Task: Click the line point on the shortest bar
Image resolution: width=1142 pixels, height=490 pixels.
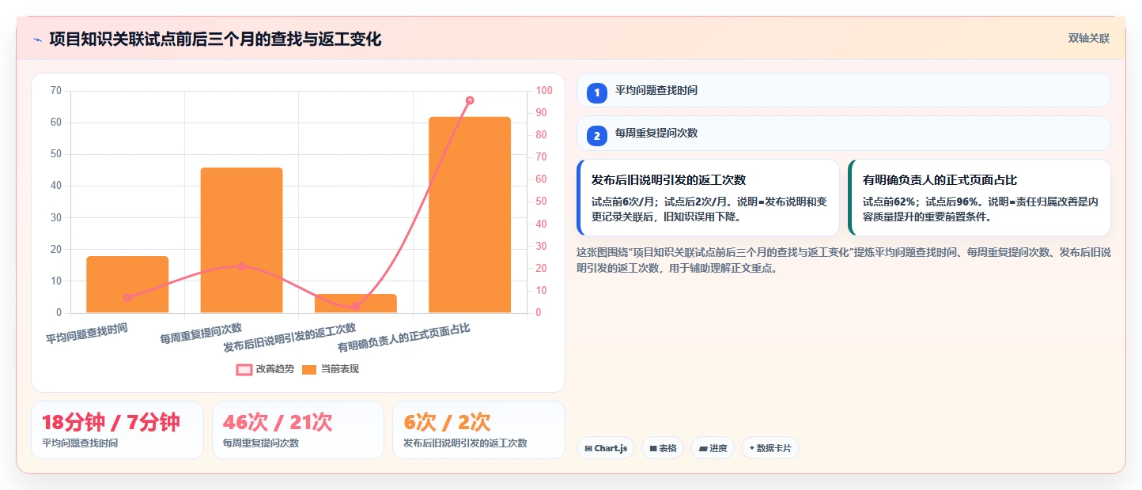Action: click(x=355, y=307)
